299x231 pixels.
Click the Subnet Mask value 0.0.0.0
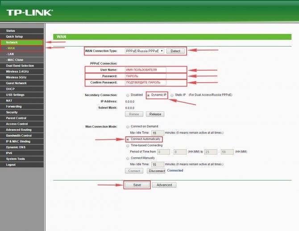130,108
